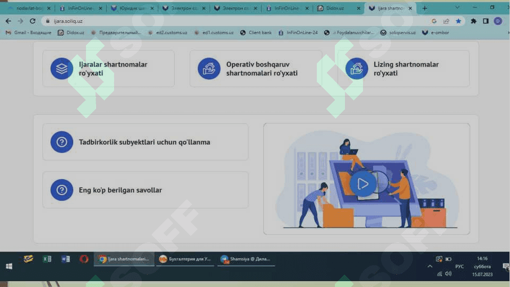510x287 pixels.
Task: Toggle the bookmark star
Action: tap(459, 21)
